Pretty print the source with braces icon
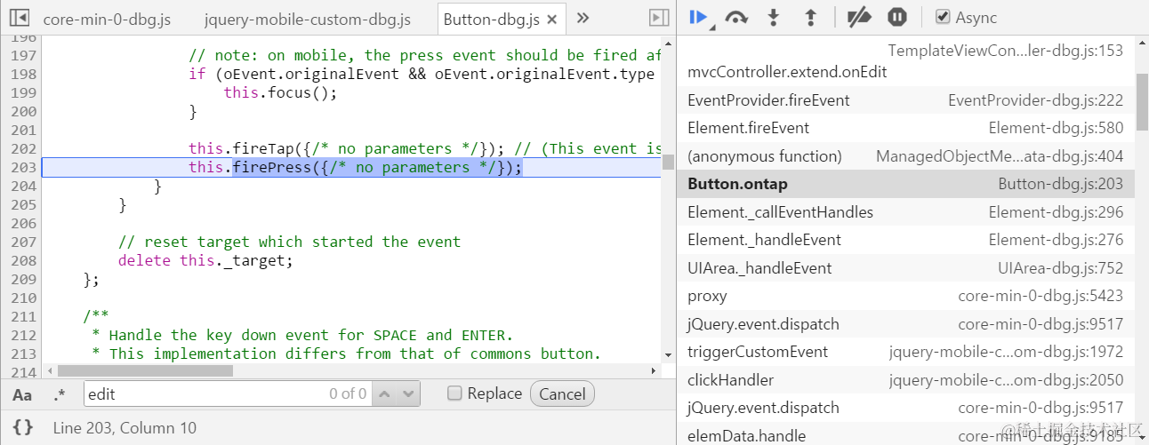 click(x=23, y=427)
